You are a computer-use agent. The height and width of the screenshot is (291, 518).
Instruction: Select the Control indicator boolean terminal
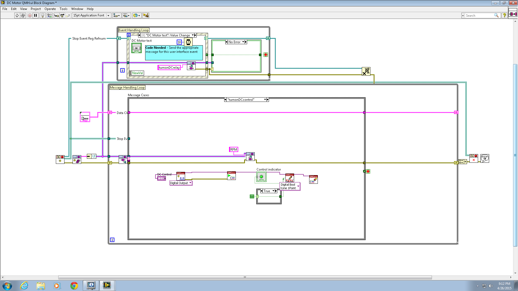click(x=261, y=177)
